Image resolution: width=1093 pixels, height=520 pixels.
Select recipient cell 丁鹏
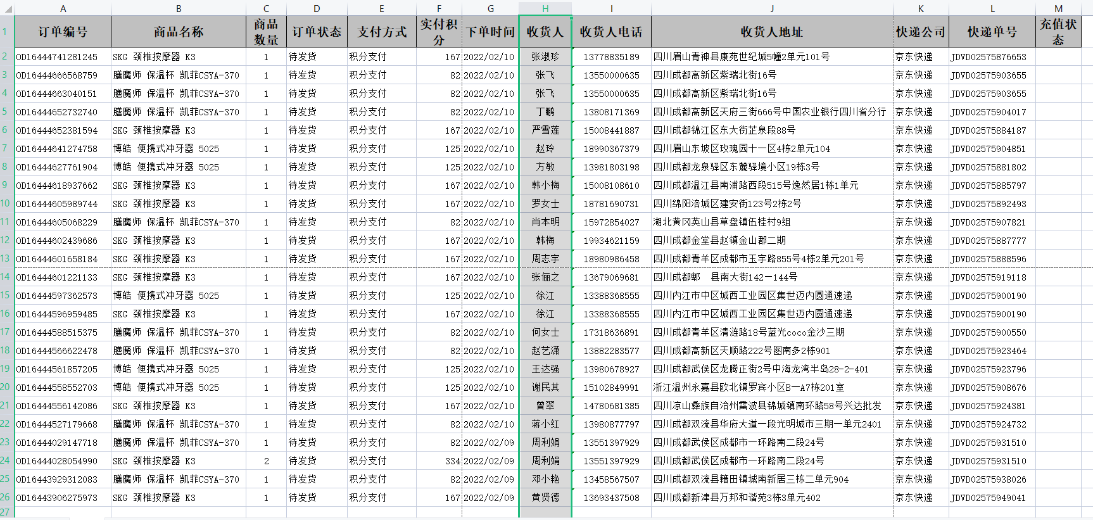click(x=545, y=112)
